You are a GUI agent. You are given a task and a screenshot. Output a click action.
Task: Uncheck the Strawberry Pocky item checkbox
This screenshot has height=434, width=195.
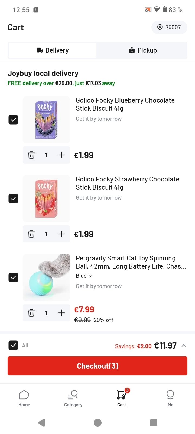coord(13,199)
